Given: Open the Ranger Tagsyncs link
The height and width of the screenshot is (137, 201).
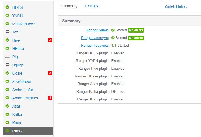Looking at the screenshot, I should click(x=95, y=46).
